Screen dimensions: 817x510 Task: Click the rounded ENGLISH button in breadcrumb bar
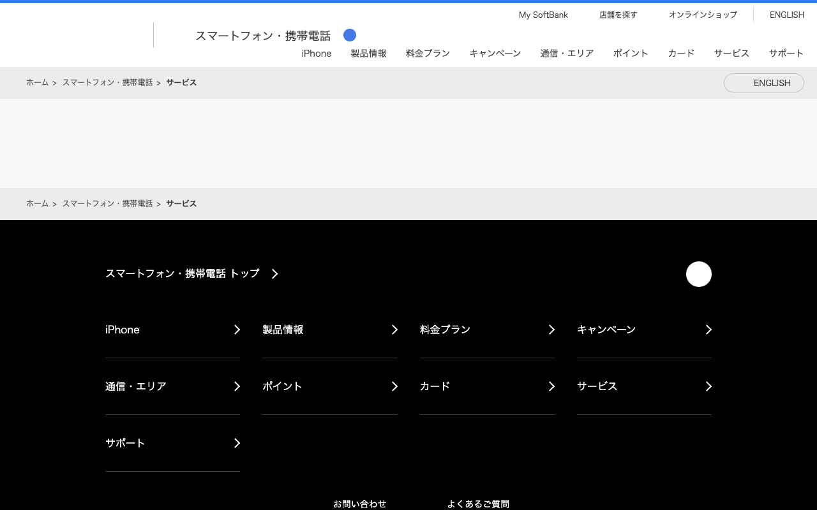coord(764,83)
